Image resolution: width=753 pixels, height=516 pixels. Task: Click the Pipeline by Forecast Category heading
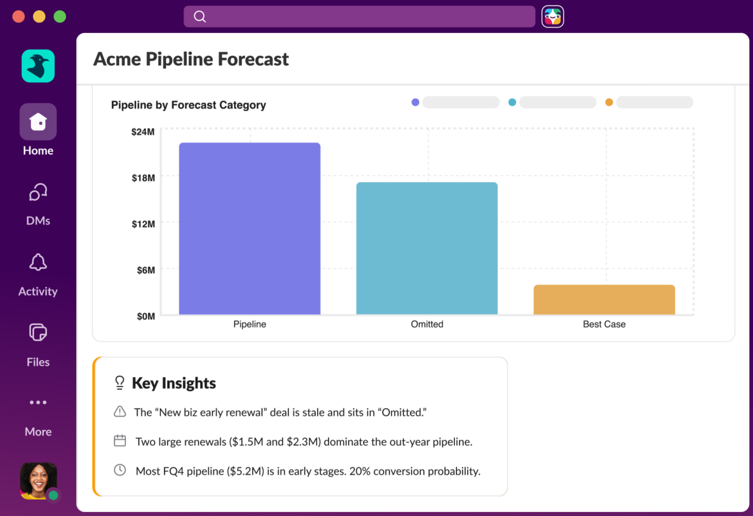click(189, 105)
